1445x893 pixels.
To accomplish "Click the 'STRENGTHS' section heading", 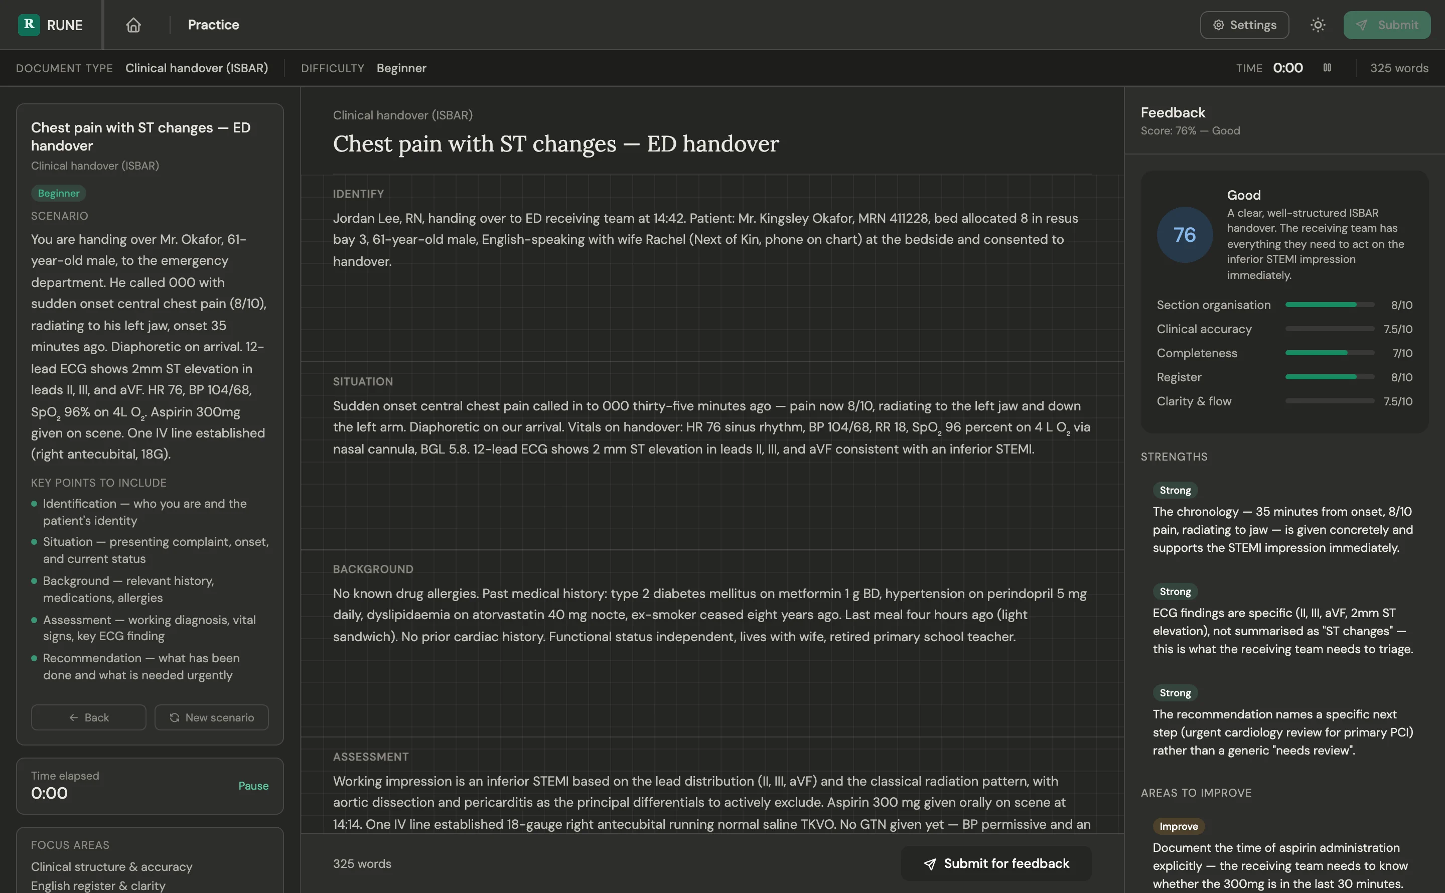I will (1174, 457).
